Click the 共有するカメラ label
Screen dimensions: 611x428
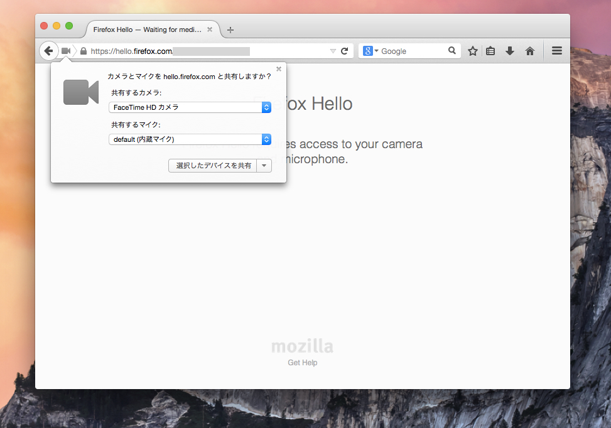(x=136, y=93)
